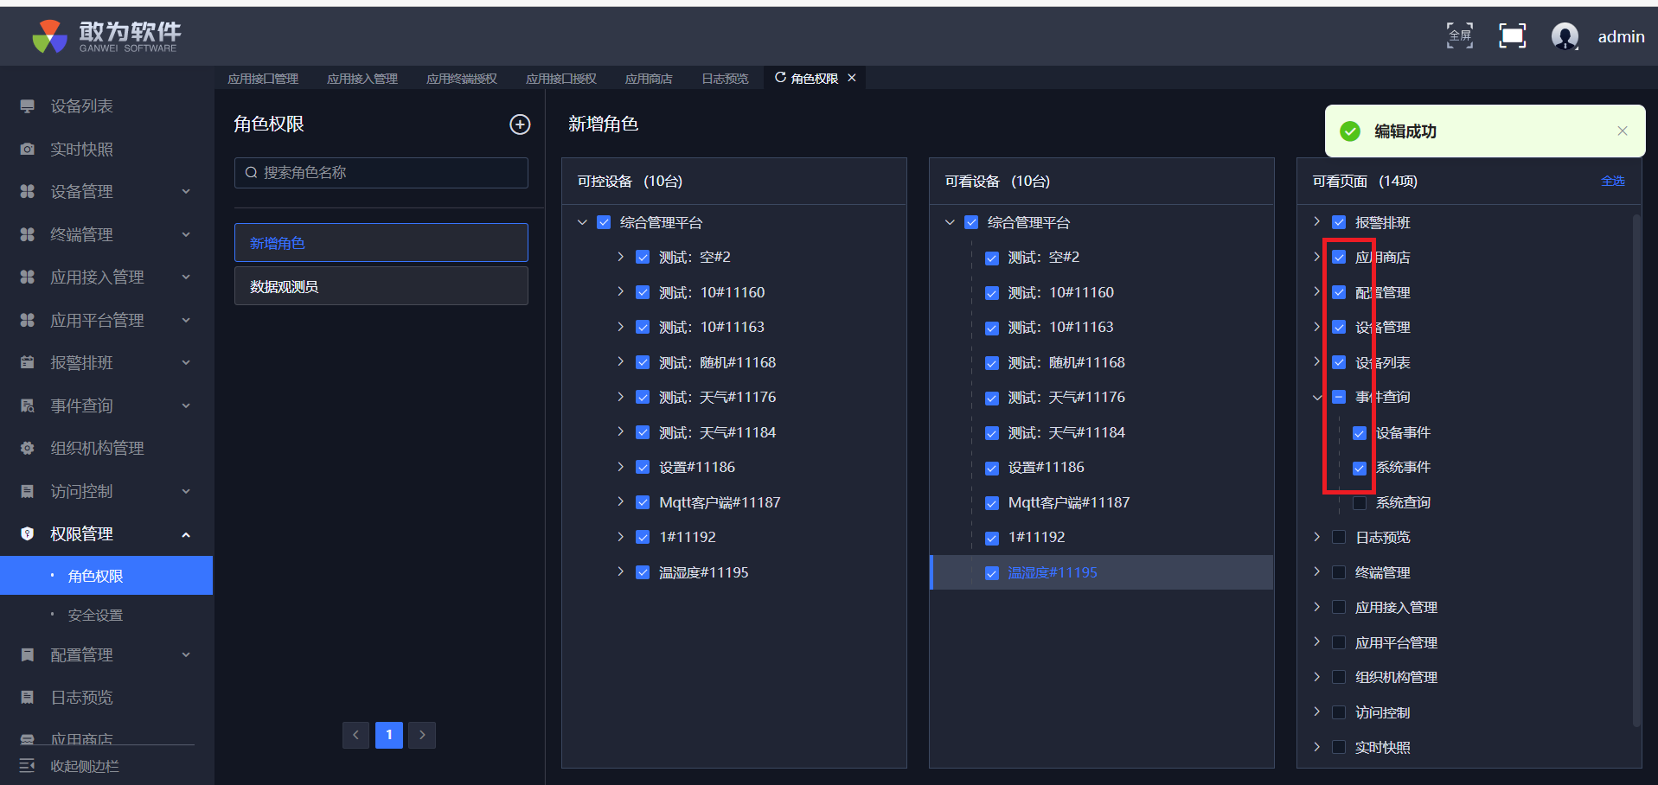Check the 系统查询 checkbox

1360,503
